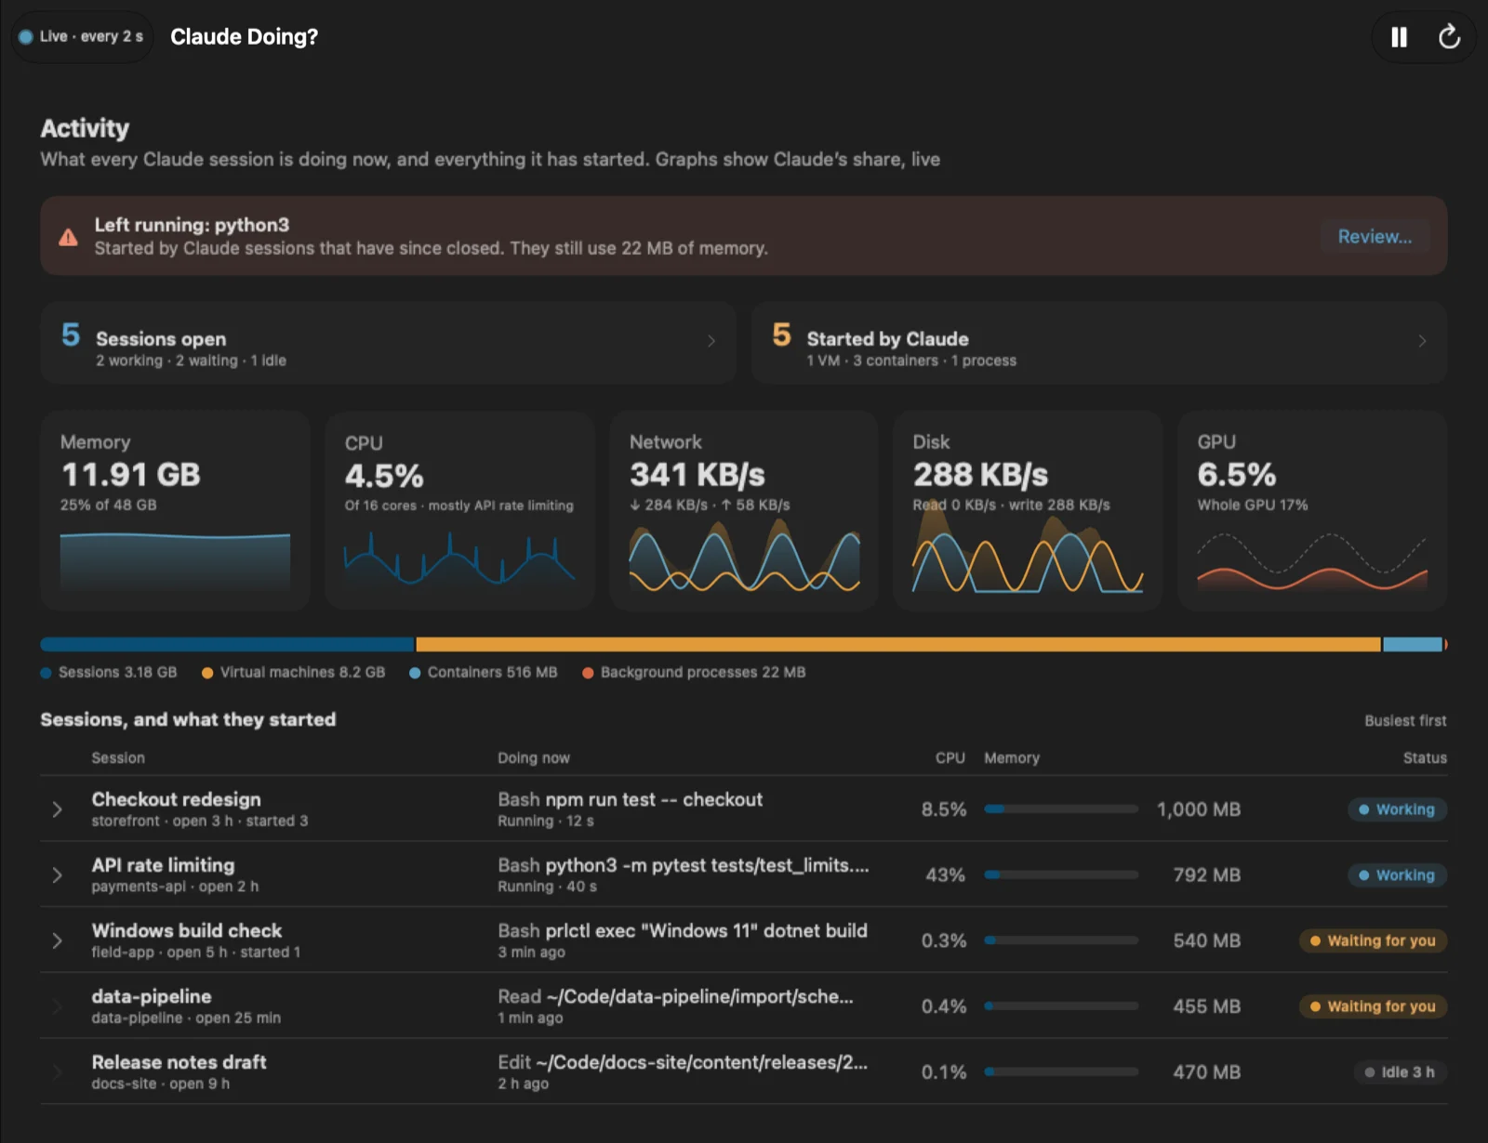The height and width of the screenshot is (1143, 1488).
Task: Click Waiting for you badge on Windows build check
Action: click(x=1373, y=940)
